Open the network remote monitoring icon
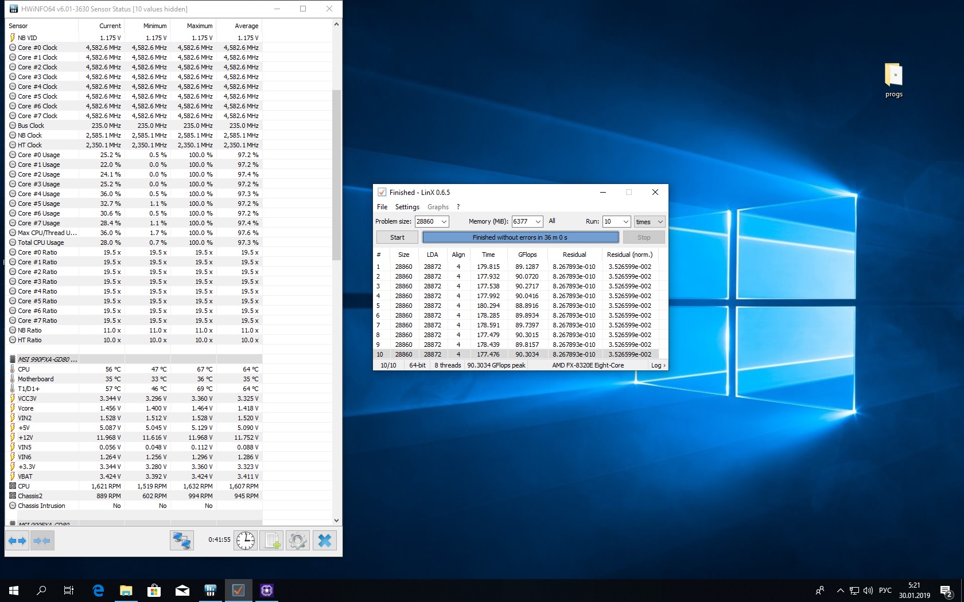The height and width of the screenshot is (602, 964). [182, 541]
